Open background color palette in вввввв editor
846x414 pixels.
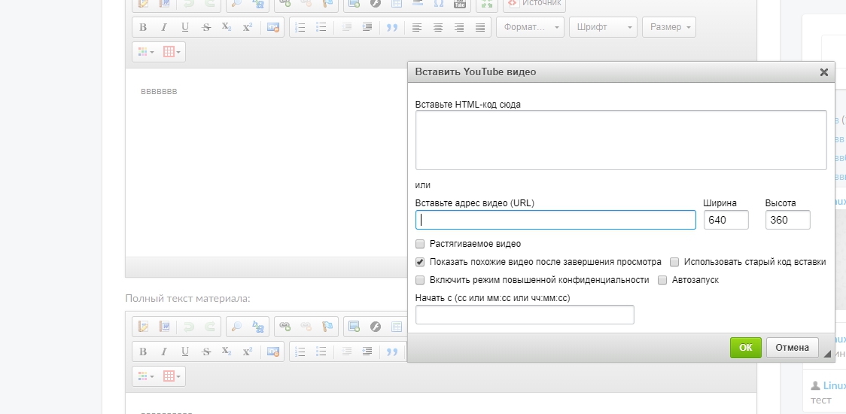[172, 52]
